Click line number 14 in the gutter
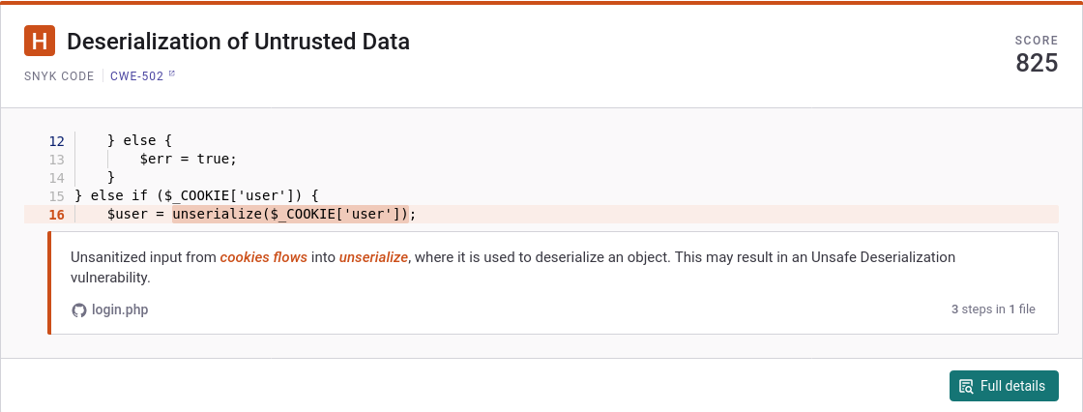The image size is (1083, 412). [56, 177]
